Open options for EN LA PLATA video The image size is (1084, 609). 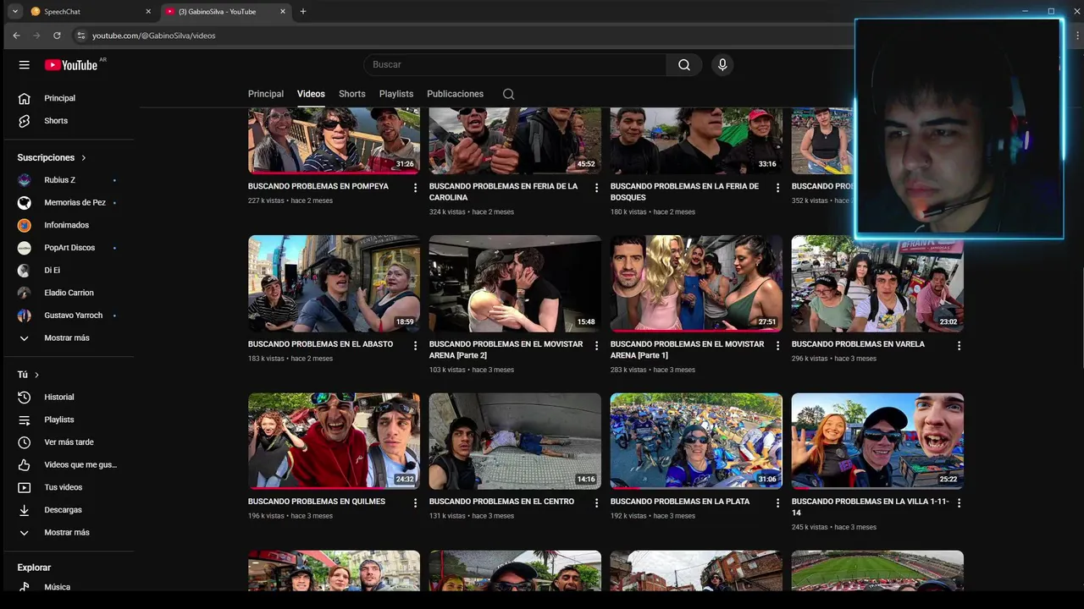click(x=777, y=503)
